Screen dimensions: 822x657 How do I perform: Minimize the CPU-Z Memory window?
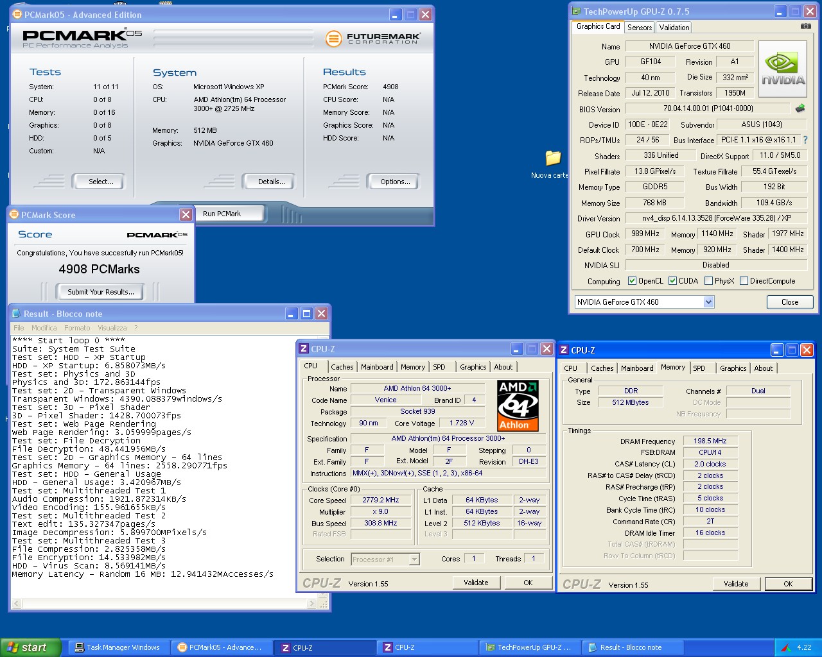point(777,350)
